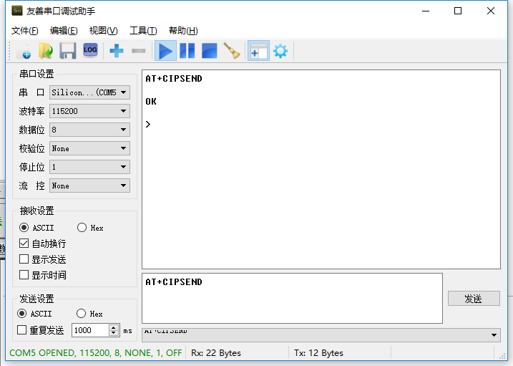Screen dimensions: 513x366
Task: Open the flow control 流控 dropdown
Action: coord(89,186)
